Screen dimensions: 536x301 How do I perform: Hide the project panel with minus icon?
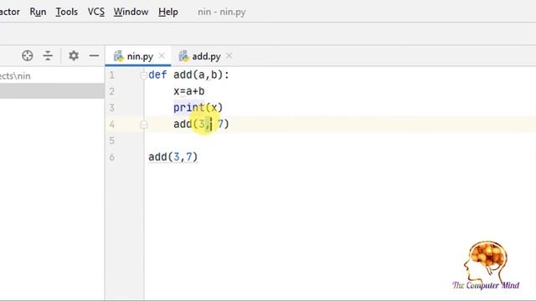tap(94, 56)
